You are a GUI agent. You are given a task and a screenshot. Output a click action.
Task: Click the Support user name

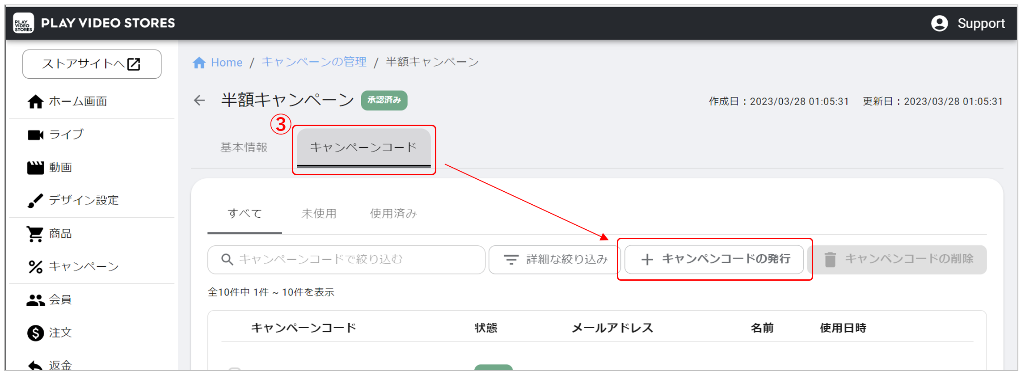(981, 23)
